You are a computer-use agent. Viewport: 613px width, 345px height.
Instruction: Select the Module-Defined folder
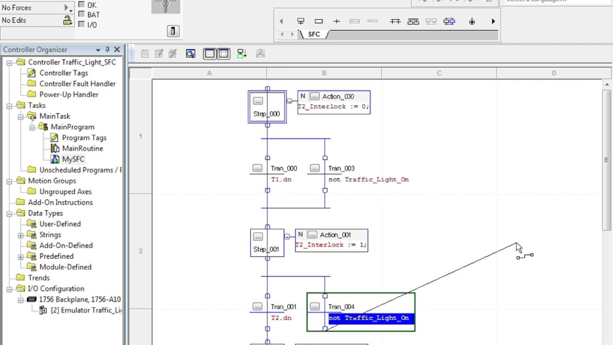click(65, 267)
